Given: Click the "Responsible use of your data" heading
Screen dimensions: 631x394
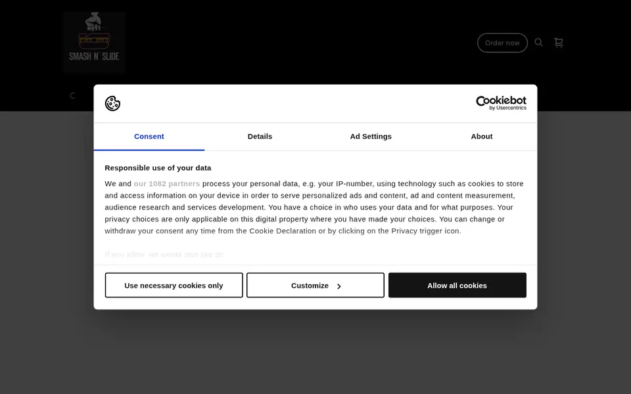Looking at the screenshot, I should (158, 168).
